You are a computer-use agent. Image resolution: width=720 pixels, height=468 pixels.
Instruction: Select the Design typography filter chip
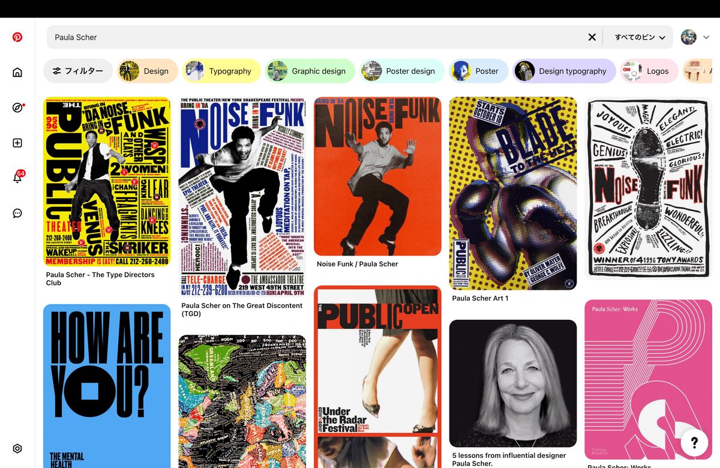point(564,71)
